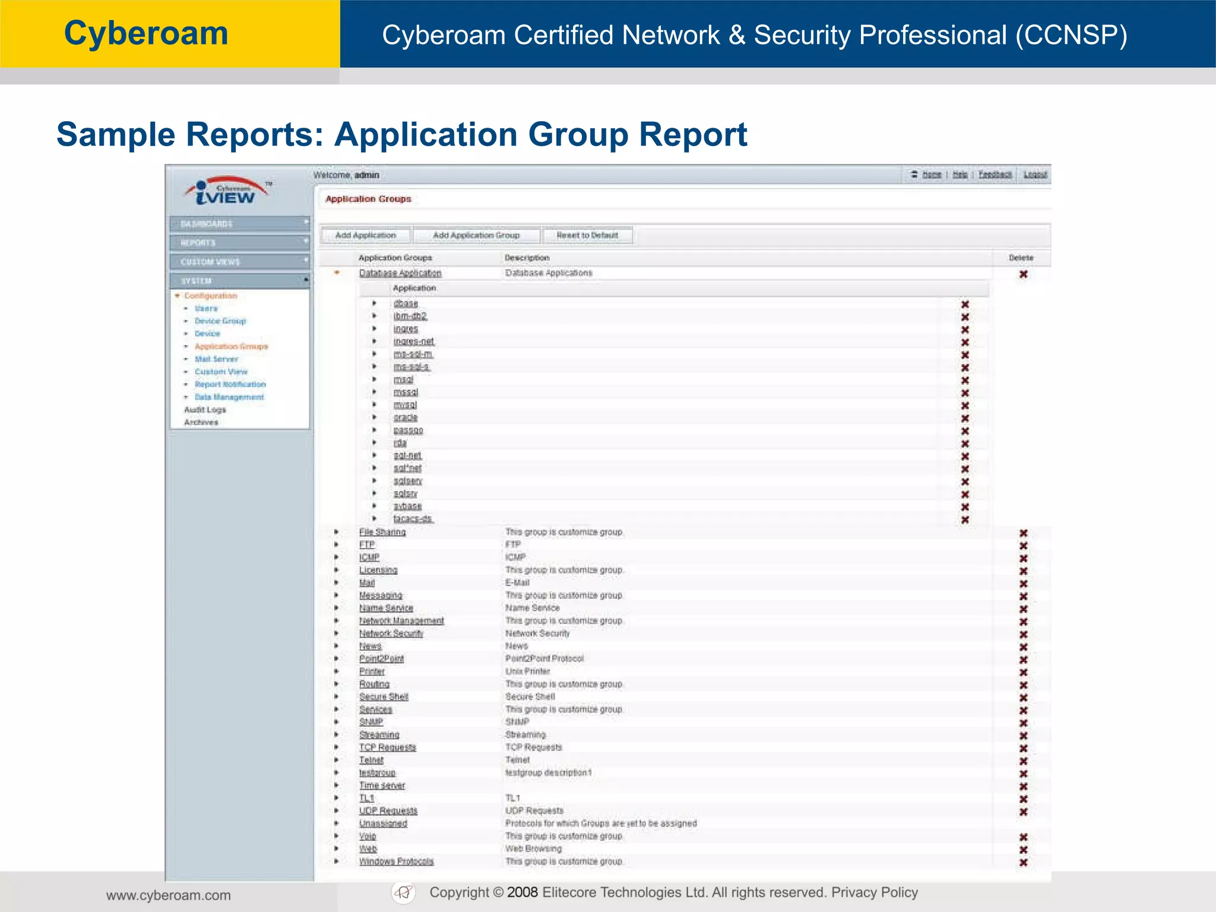
Task: Delete the Windows Protocols group
Action: coord(1023,863)
